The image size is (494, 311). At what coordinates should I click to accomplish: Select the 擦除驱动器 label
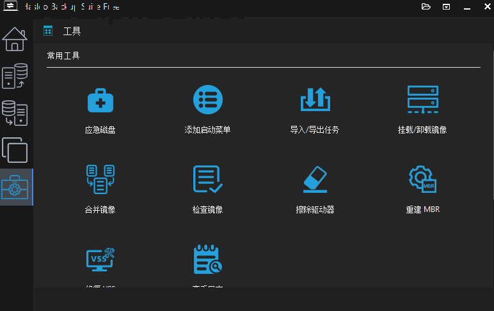[315, 209]
